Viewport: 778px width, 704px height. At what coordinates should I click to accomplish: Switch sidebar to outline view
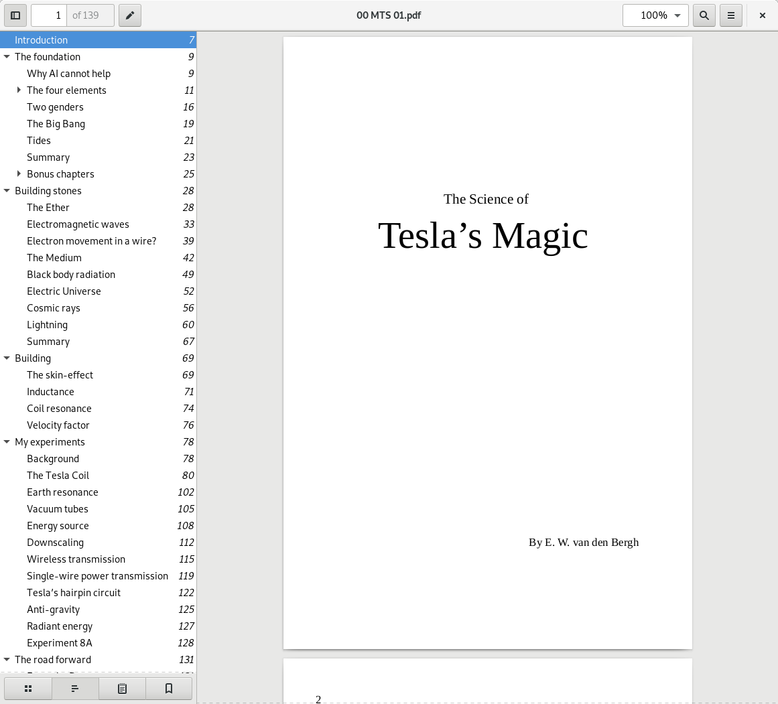pyautogui.click(x=75, y=689)
